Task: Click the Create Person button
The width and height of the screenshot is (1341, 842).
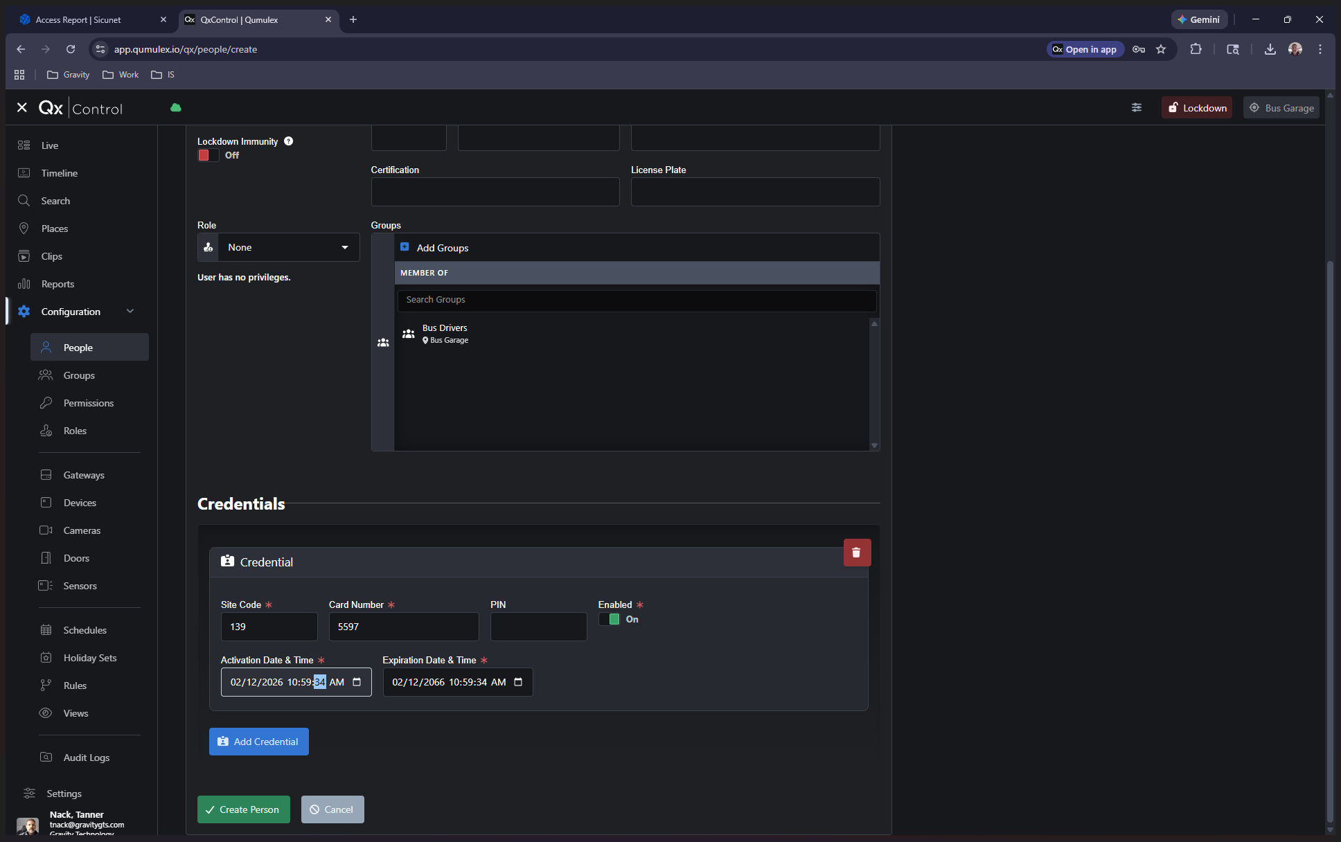Action: pos(243,809)
